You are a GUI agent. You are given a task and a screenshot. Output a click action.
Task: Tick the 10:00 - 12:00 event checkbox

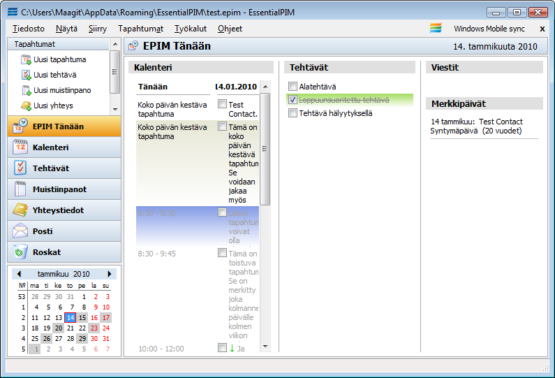pos(222,347)
